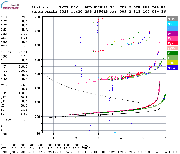180x154 pixels.
Task: Click the yE value 20.0
Action: 24,106
